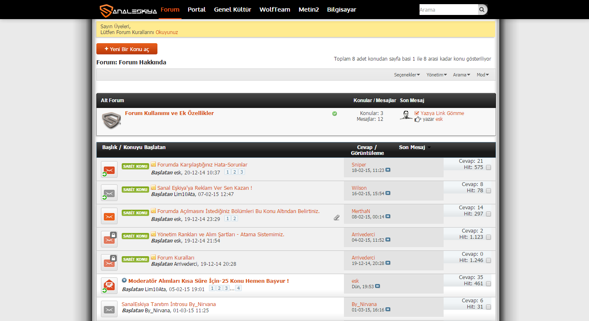Click the SanalEskiya logo
This screenshot has width=589, height=321.
(x=128, y=10)
